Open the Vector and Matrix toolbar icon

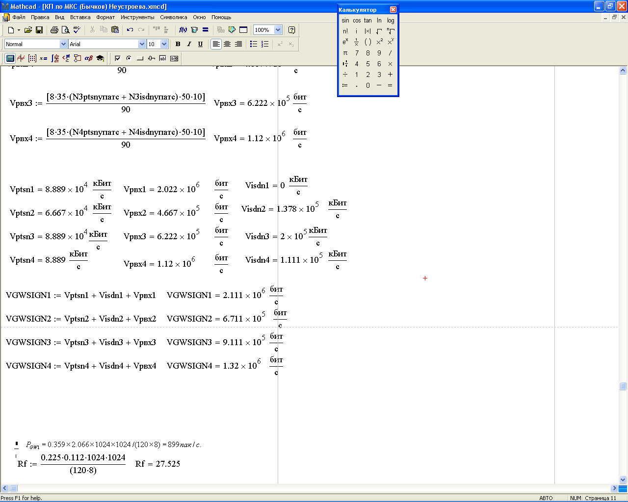coord(32,58)
